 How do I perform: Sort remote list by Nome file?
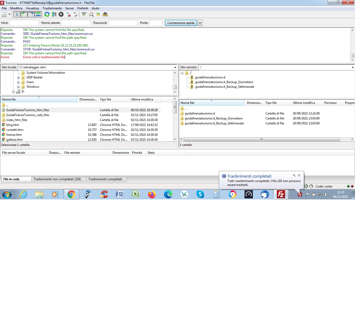(x=212, y=103)
